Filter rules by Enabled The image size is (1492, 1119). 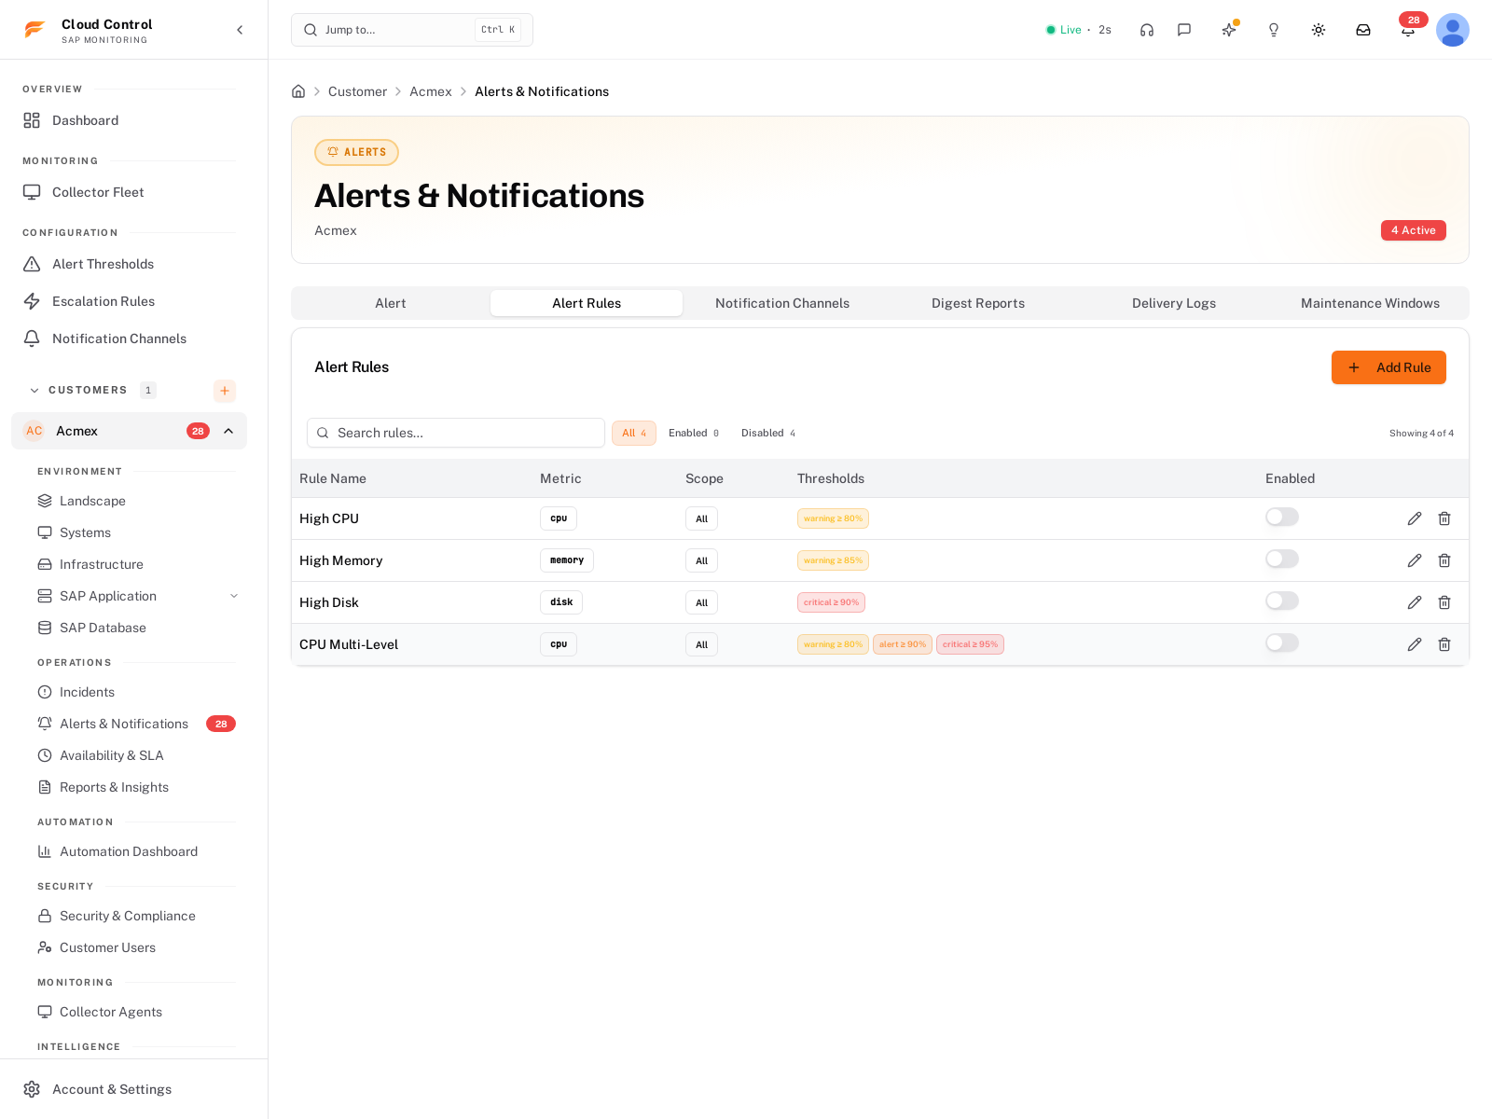tap(694, 433)
